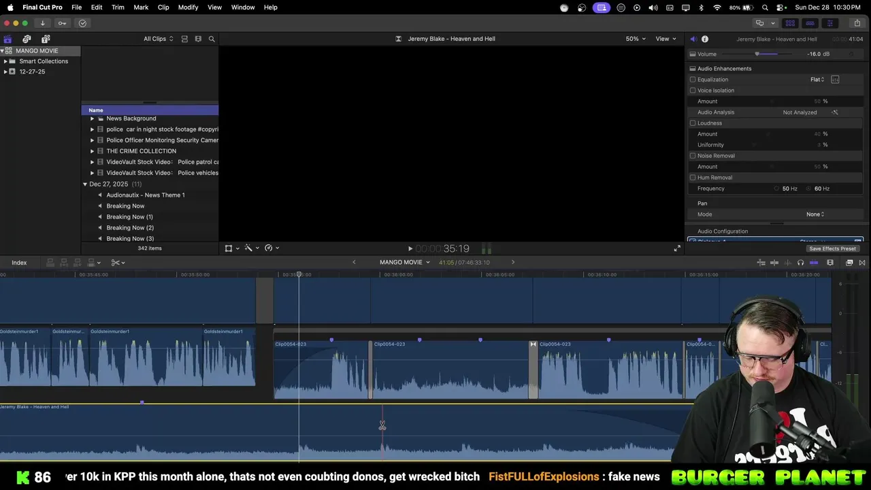This screenshot has height=490, width=871.
Task: Enable the Loudness checkbox
Action: point(693,123)
